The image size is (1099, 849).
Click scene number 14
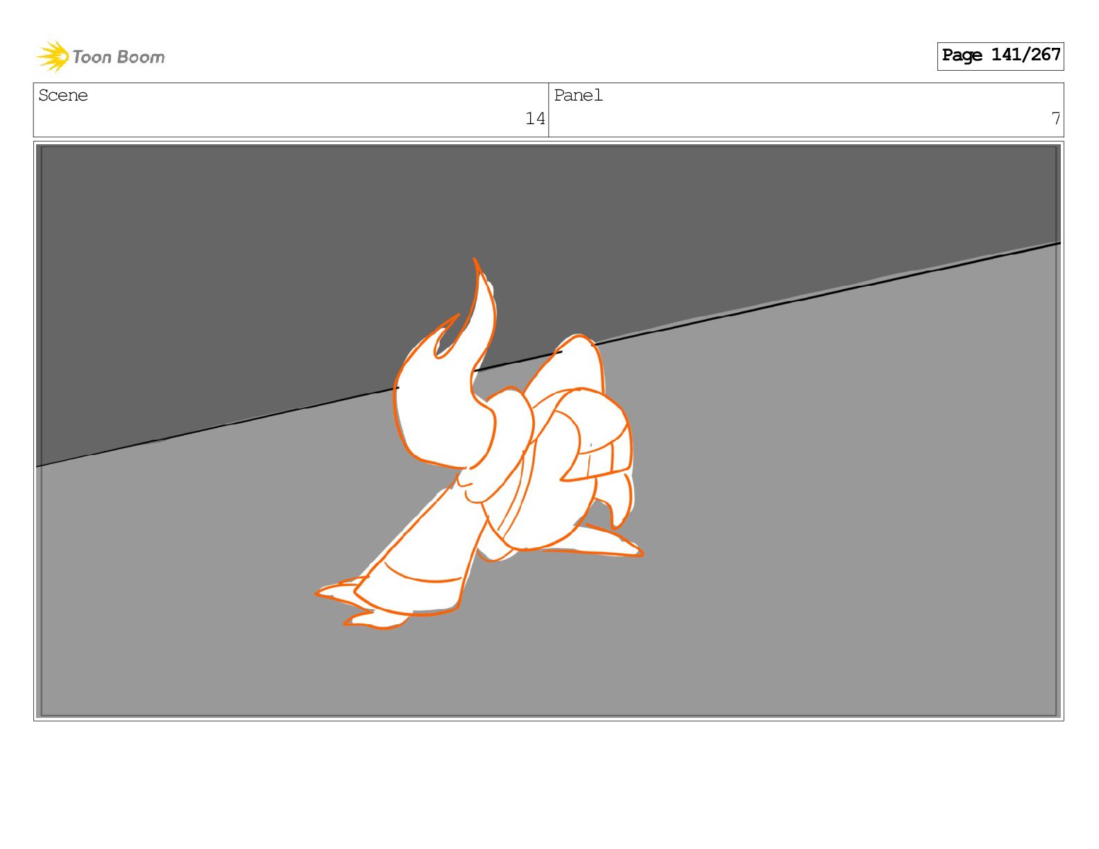535,119
